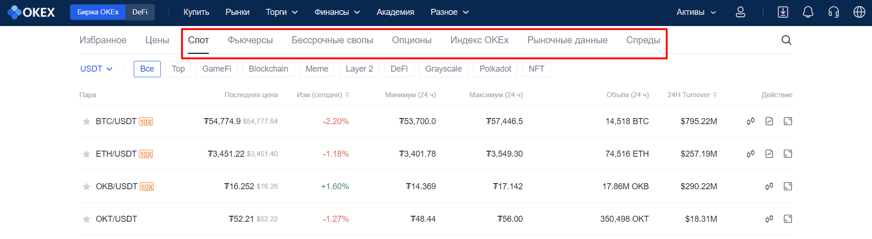This screenshot has width=872, height=239.
Task: Open the Академия link
Action: click(395, 12)
